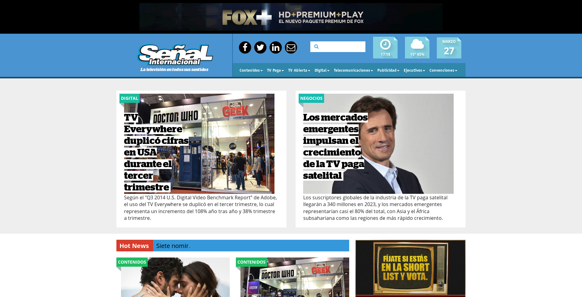Open the Publicidad menu
The width and height of the screenshot is (582, 297).
(388, 70)
